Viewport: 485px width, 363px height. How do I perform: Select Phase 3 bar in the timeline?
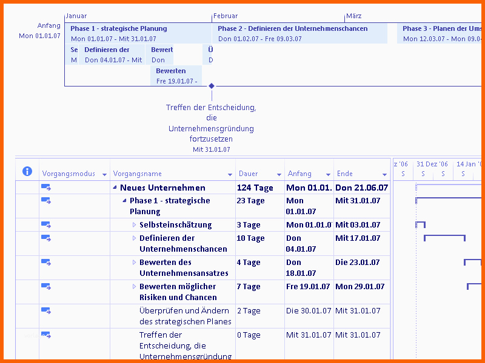click(x=439, y=33)
